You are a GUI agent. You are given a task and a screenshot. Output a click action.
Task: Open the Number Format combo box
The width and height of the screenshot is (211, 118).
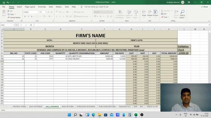103,12
